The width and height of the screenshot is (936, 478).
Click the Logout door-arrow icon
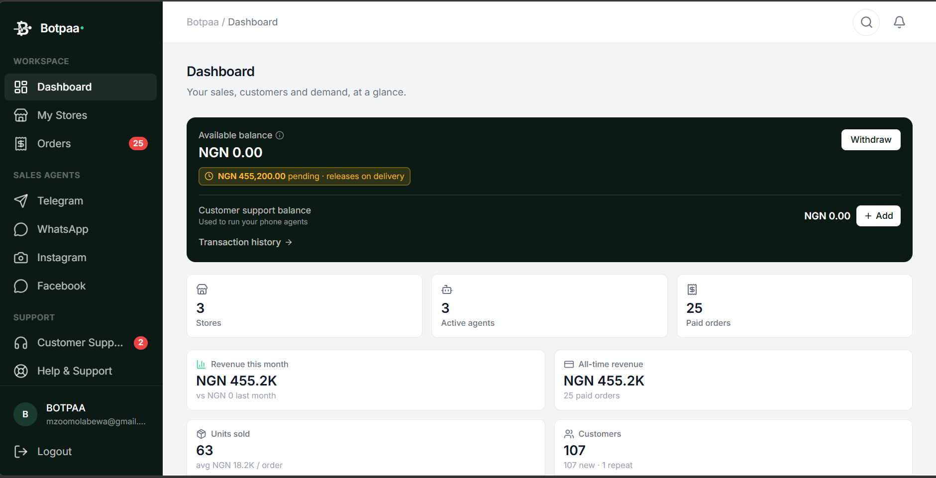21,452
